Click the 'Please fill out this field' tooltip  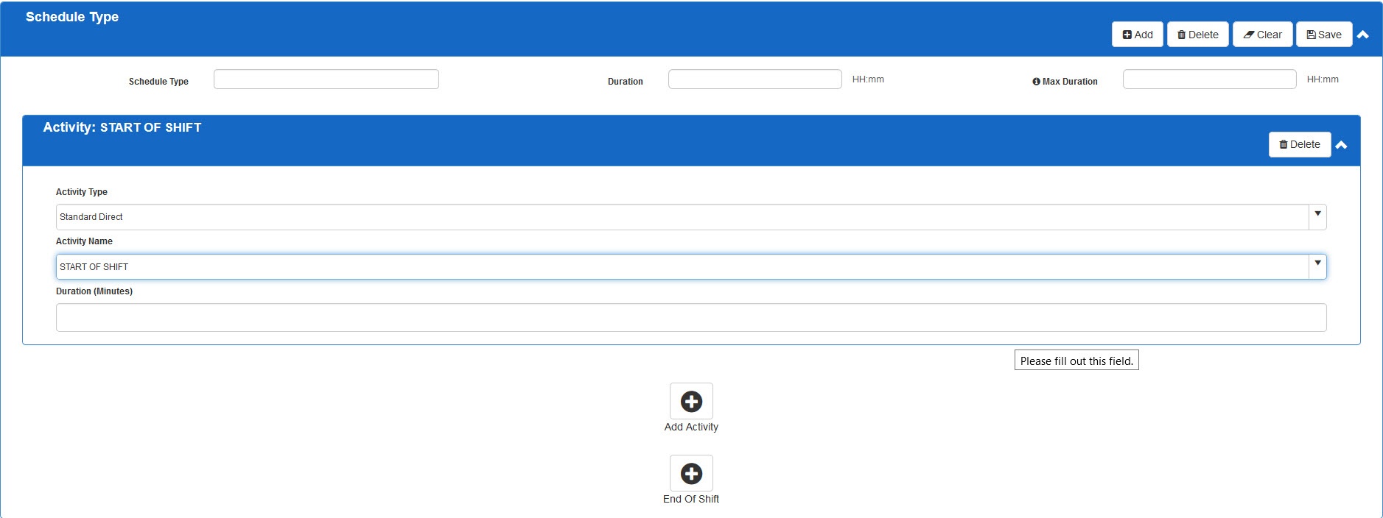coord(1076,361)
